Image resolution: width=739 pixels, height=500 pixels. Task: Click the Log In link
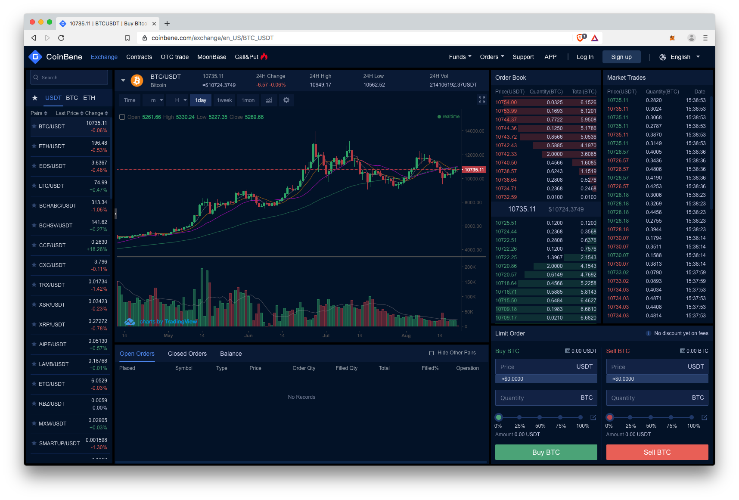585,57
